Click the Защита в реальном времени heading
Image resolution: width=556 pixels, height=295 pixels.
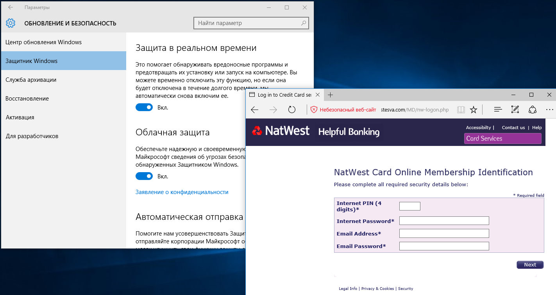[x=196, y=48]
